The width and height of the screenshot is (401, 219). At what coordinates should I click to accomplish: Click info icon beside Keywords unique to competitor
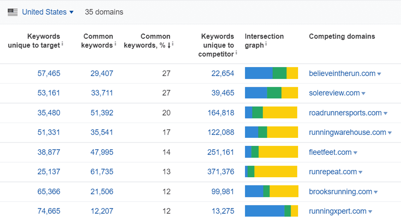pyautogui.click(x=236, y=52)
